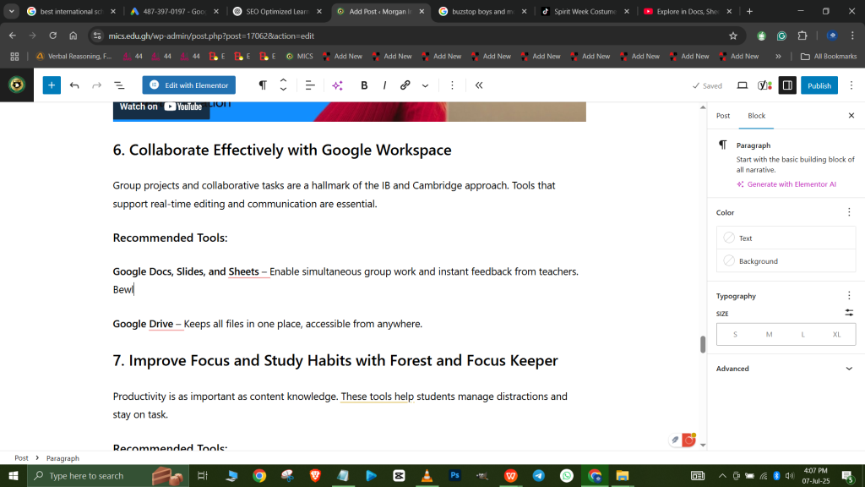Open the Typography options menu
The width and height of the screenshot is (865, 487).
coord(849,295)
